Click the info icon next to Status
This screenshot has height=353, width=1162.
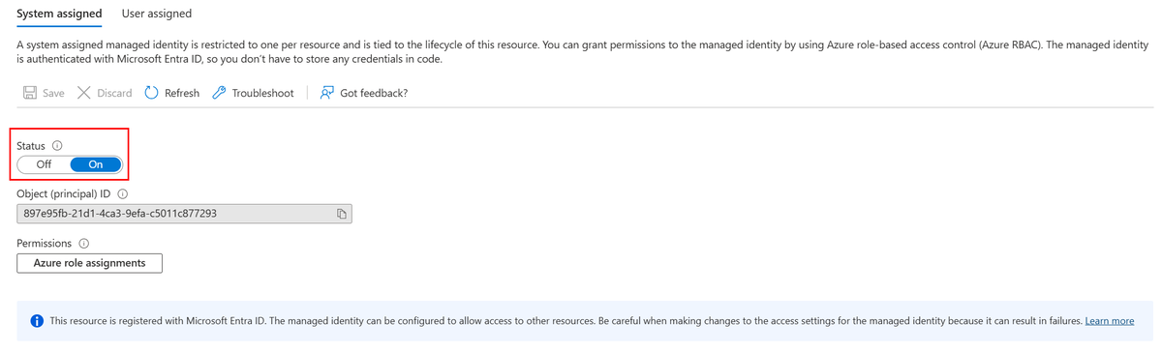click(x=55, y=145)
